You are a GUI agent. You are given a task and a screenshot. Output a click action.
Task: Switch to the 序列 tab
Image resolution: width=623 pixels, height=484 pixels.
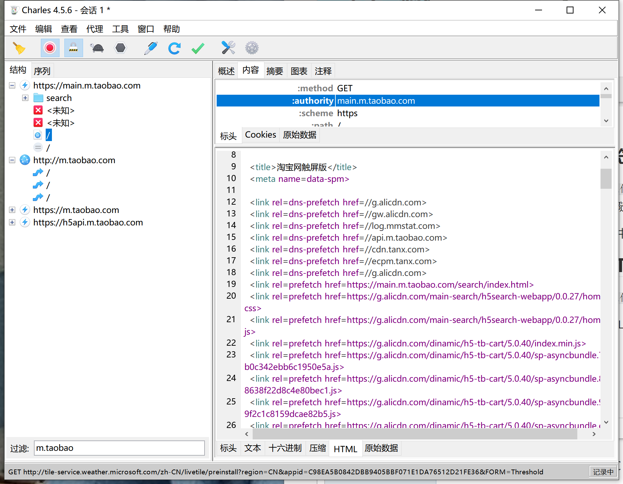tap(42, 71)
